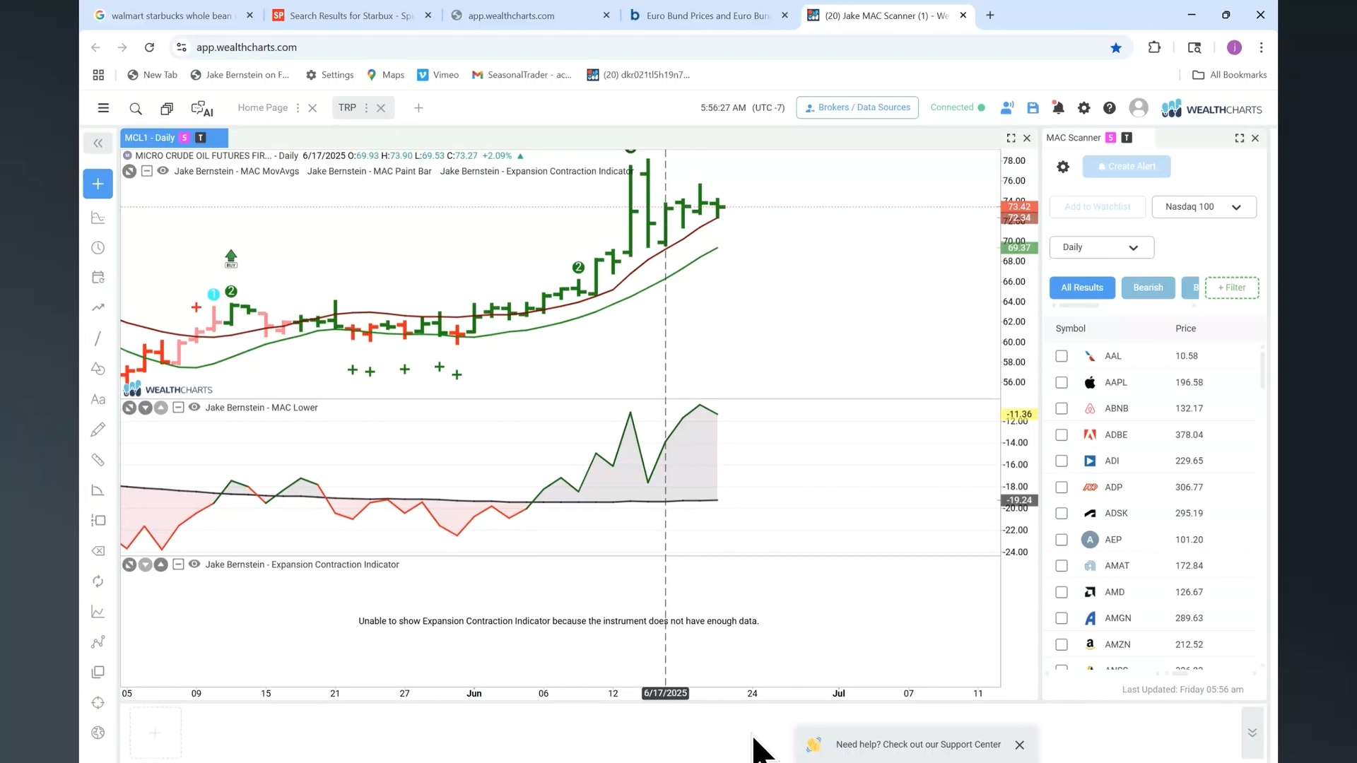Image resolution: width=1357 pixels, height=763 pixels.
Task: Expand bottom panel double chevron
Action: (x=1252, y=733)
